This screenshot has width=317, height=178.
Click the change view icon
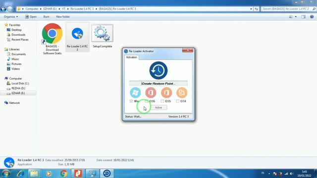[291, 17]
